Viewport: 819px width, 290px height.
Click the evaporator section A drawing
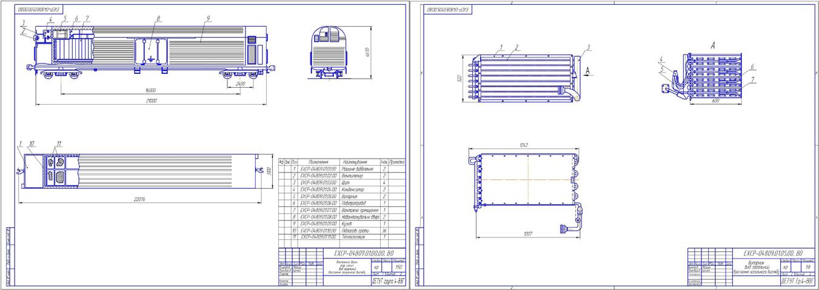pos(702,77)
